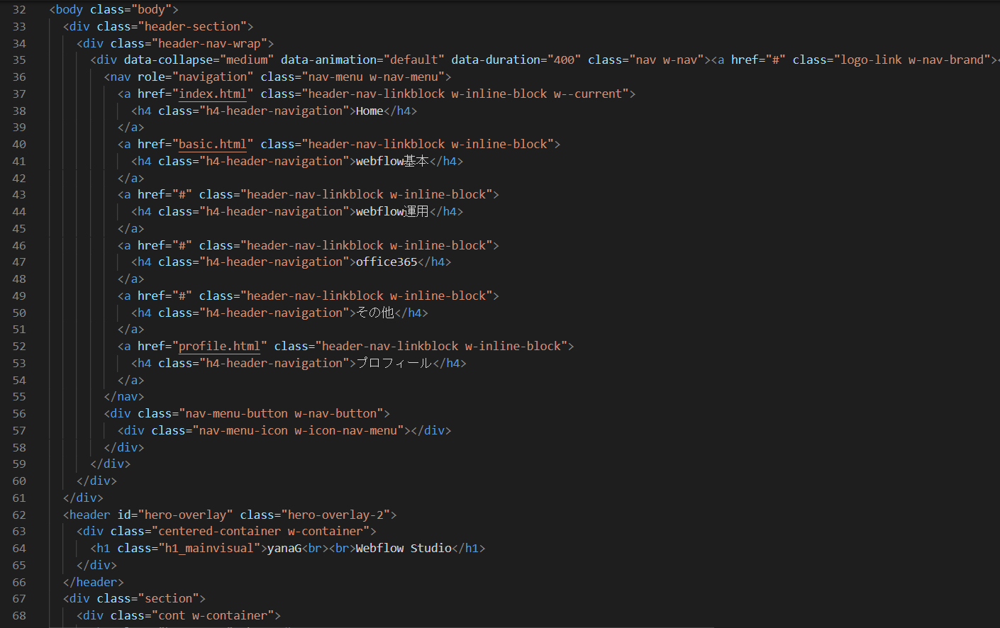Click the "yanaG" text in the h1
The image size is (1000, 628).
coord(284,548)
